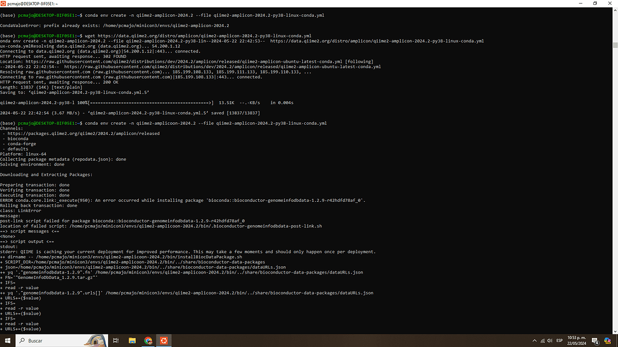Open the Windows Start menu
This screenshot has height=347, width=618.
7,340
